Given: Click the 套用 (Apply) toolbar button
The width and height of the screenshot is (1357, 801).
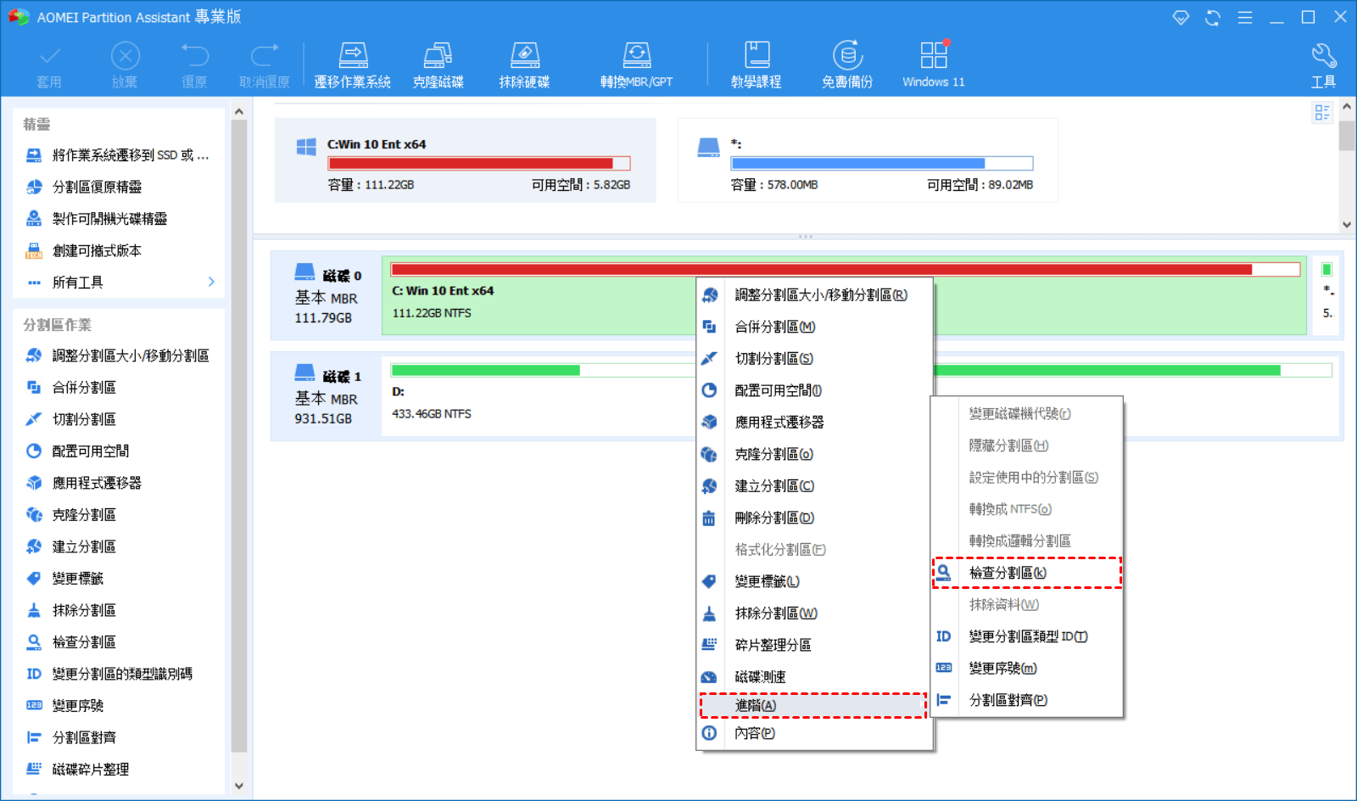Looking at the screenshot, I should point(49,66).
